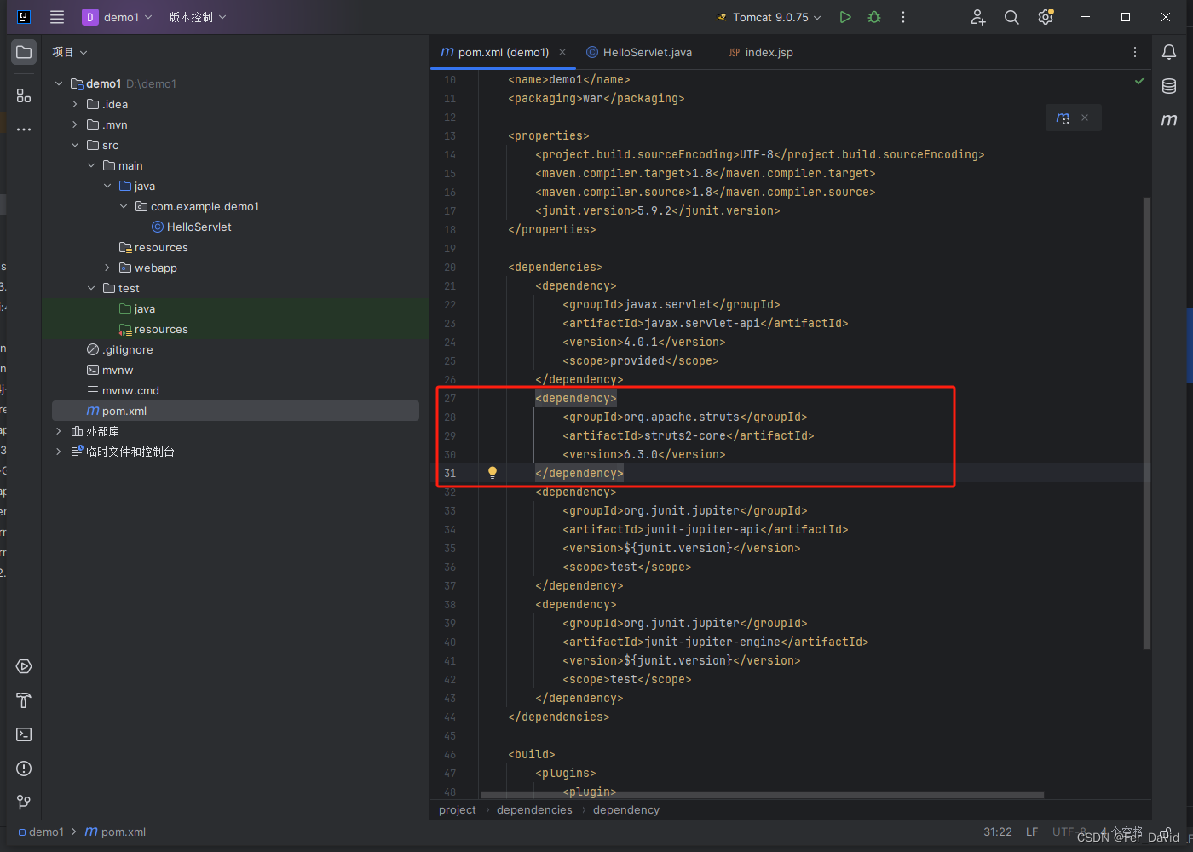Open more run actions menu

[903, 17]
